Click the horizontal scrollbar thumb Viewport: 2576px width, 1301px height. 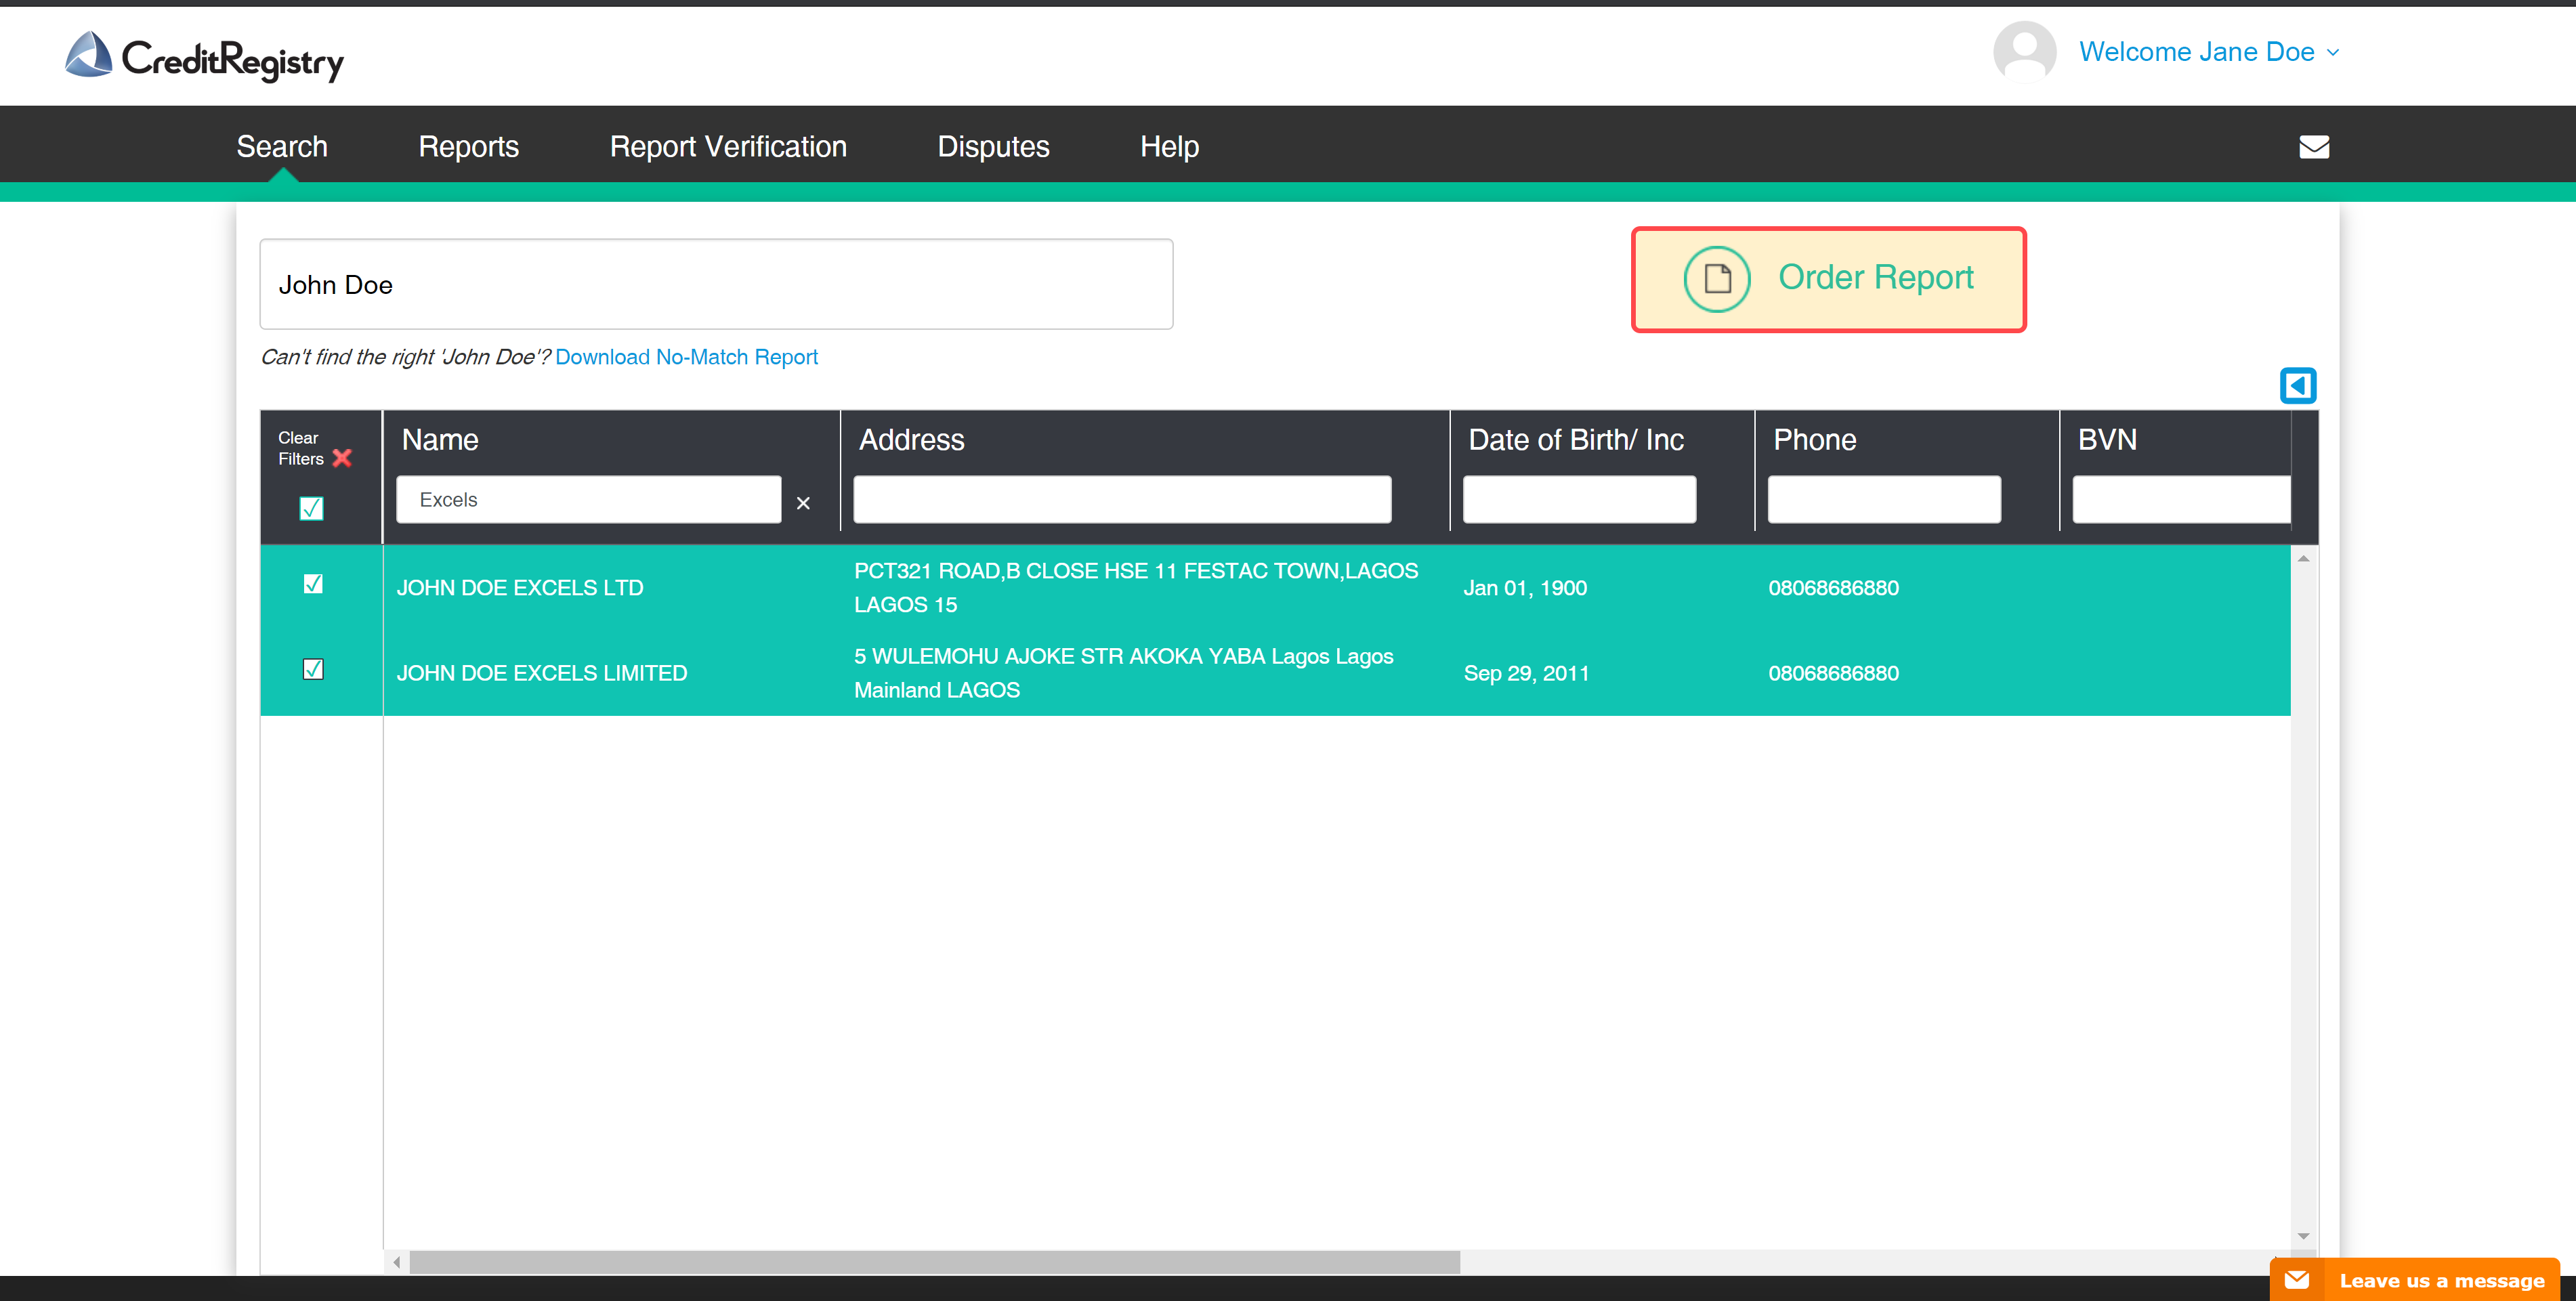[934, 1262]
